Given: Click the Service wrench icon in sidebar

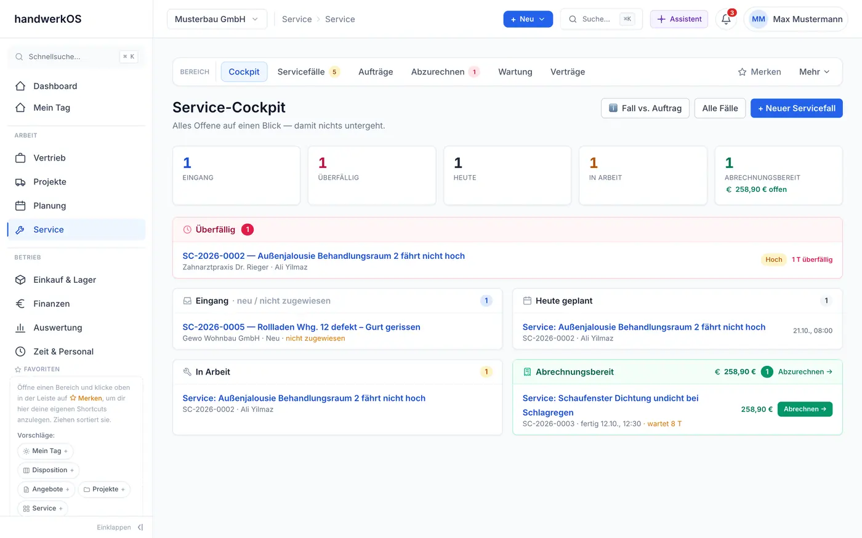Looking at the screenshot, I should coord(20,230).
